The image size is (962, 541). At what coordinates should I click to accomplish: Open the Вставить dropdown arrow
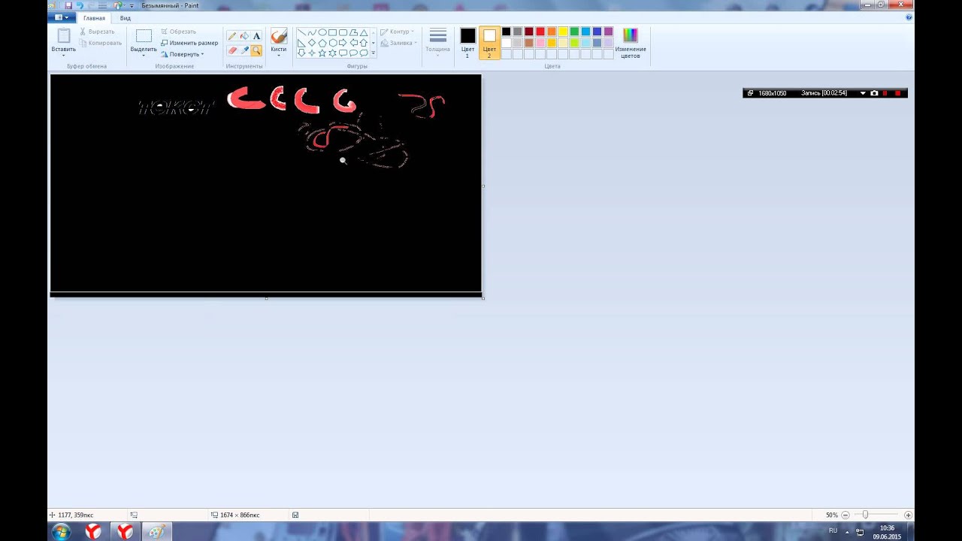pos(64,55)
